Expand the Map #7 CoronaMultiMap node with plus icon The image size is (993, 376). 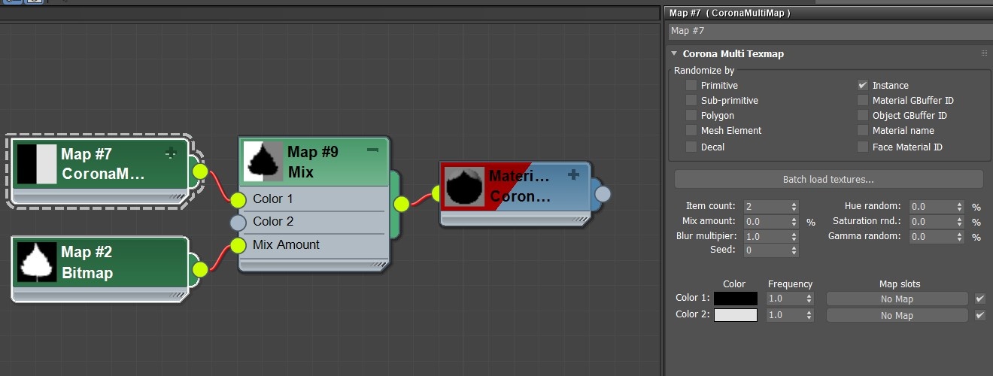click(x=172, y=153)
